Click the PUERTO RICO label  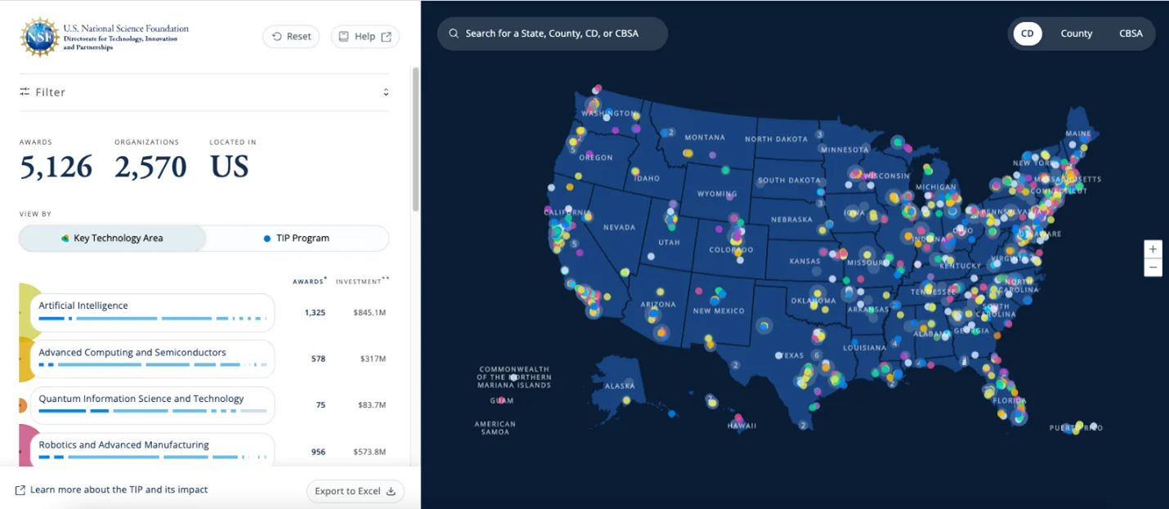pyautogui.click(x=1076, y=427)
